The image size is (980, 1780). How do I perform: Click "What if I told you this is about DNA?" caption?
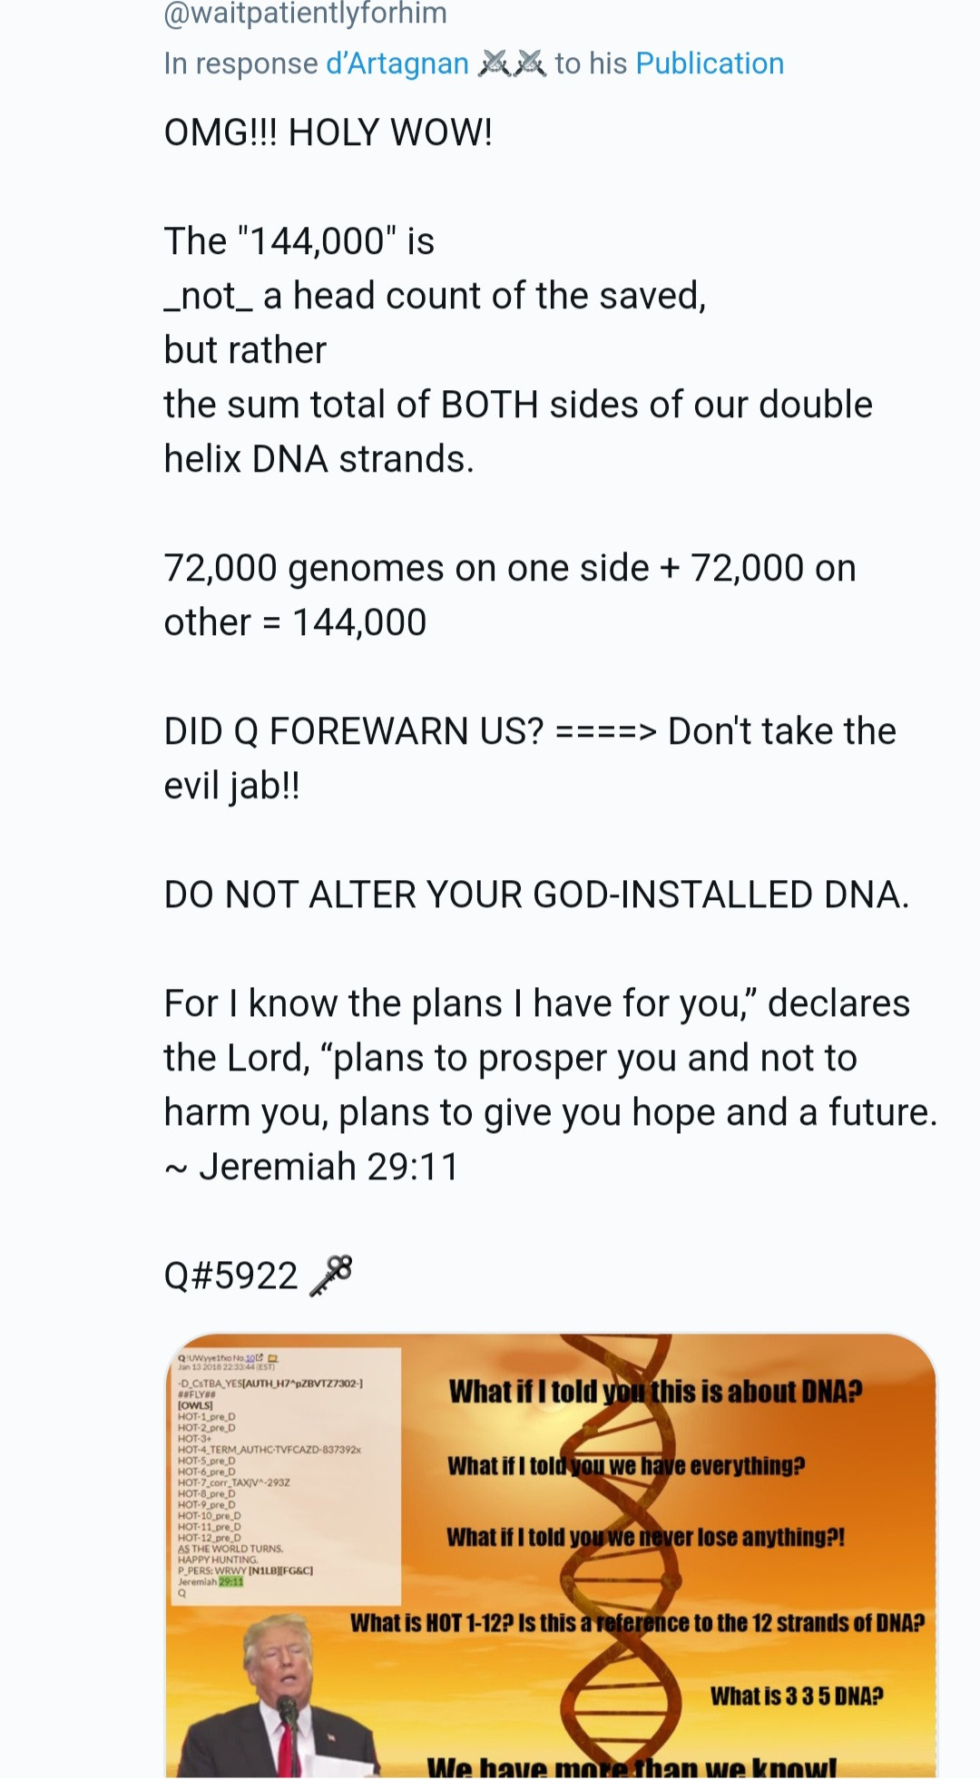click(654, 1392)
